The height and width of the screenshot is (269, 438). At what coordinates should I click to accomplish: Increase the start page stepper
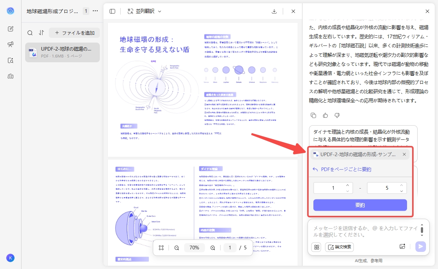[x=347, y=186]
